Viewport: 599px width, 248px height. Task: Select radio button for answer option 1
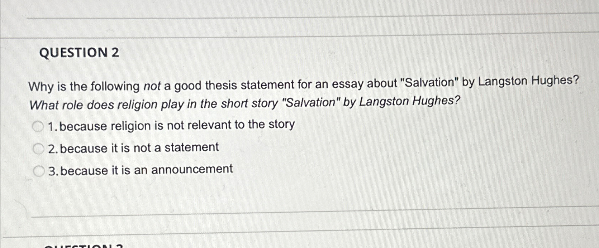point(38,126)
